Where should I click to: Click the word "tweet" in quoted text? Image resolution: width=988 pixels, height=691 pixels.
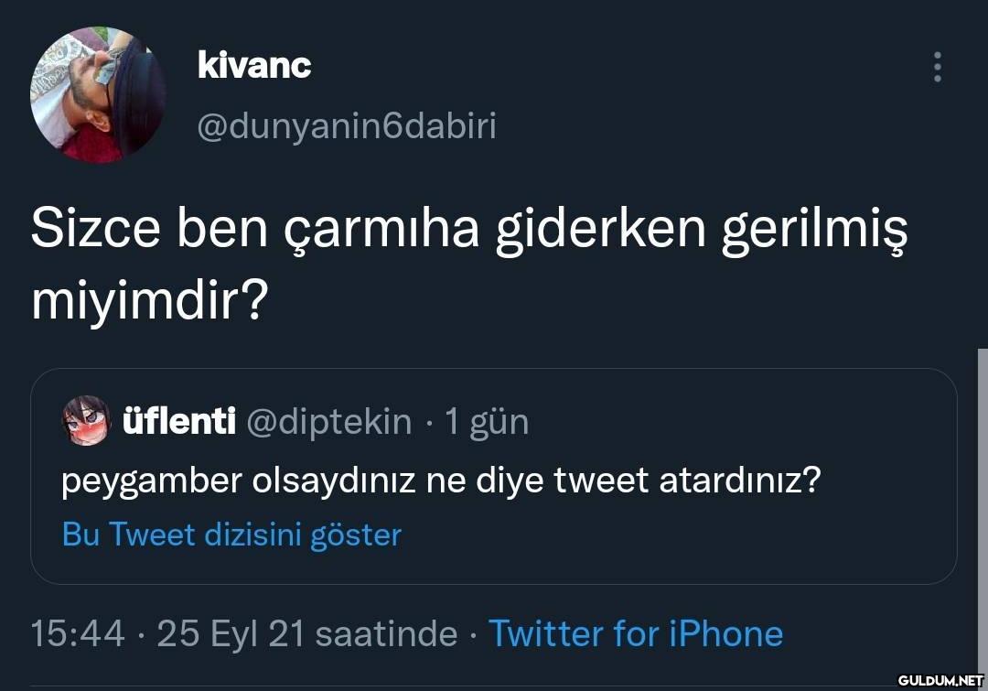pos(601,480)
